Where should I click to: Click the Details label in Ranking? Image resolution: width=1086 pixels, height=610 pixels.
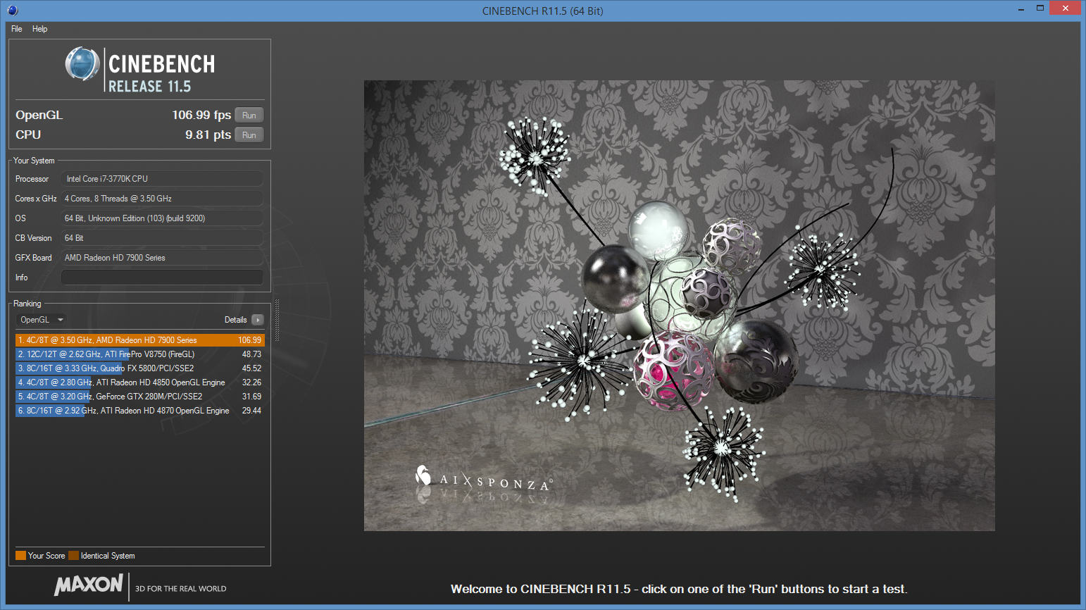tap(235, 320)
